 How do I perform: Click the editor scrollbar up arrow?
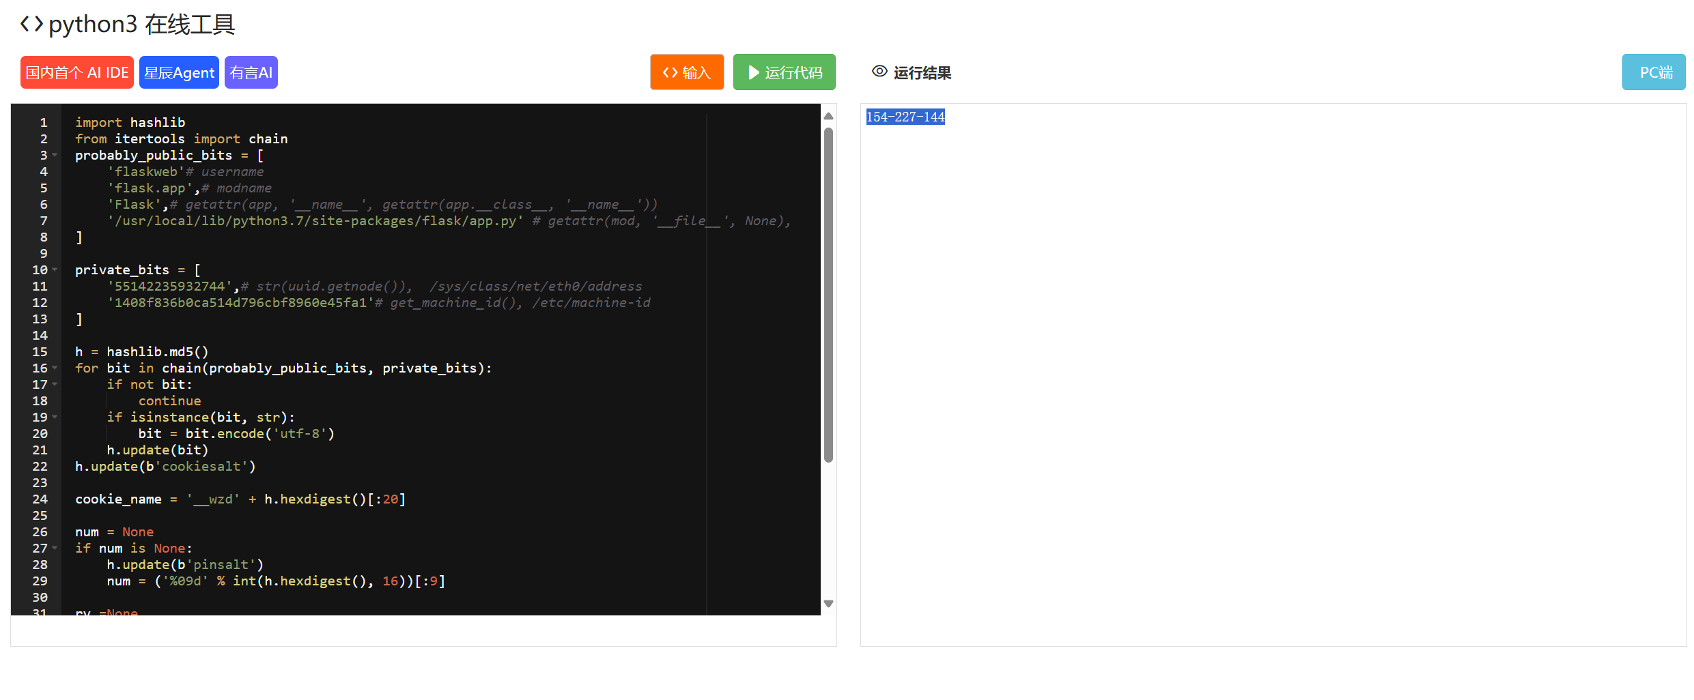pyautogui.click(x=828, y=116)
